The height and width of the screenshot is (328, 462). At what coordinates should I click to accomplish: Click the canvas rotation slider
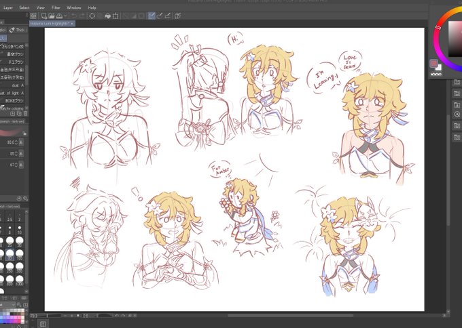tap(105, 316)
